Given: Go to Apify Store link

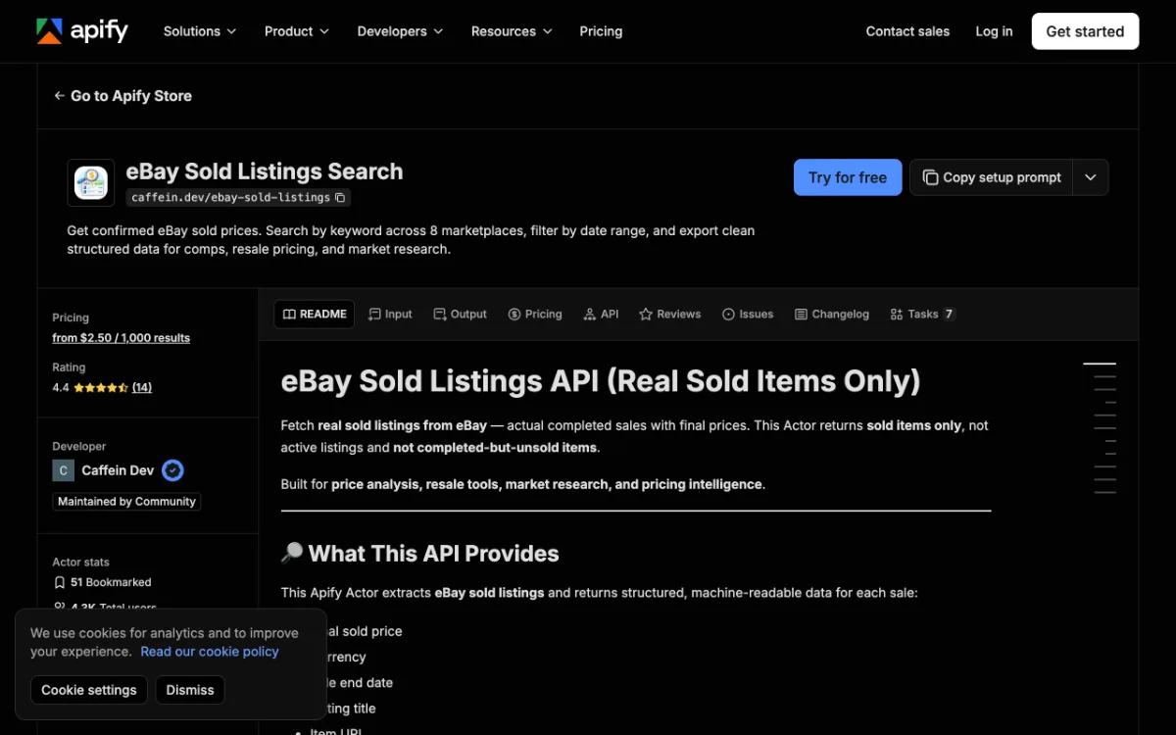Looking at the screenshot, I should point(122,96).
